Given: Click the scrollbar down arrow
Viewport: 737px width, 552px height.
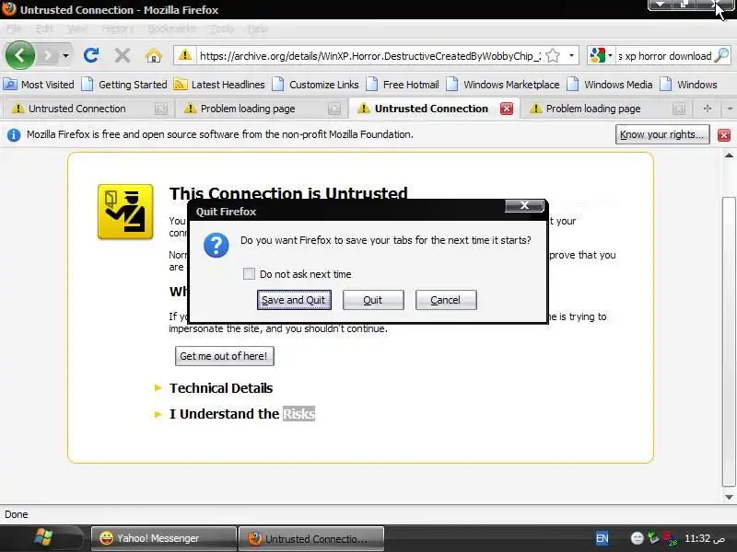Looking at the screenshot, I should coord(729,497).
